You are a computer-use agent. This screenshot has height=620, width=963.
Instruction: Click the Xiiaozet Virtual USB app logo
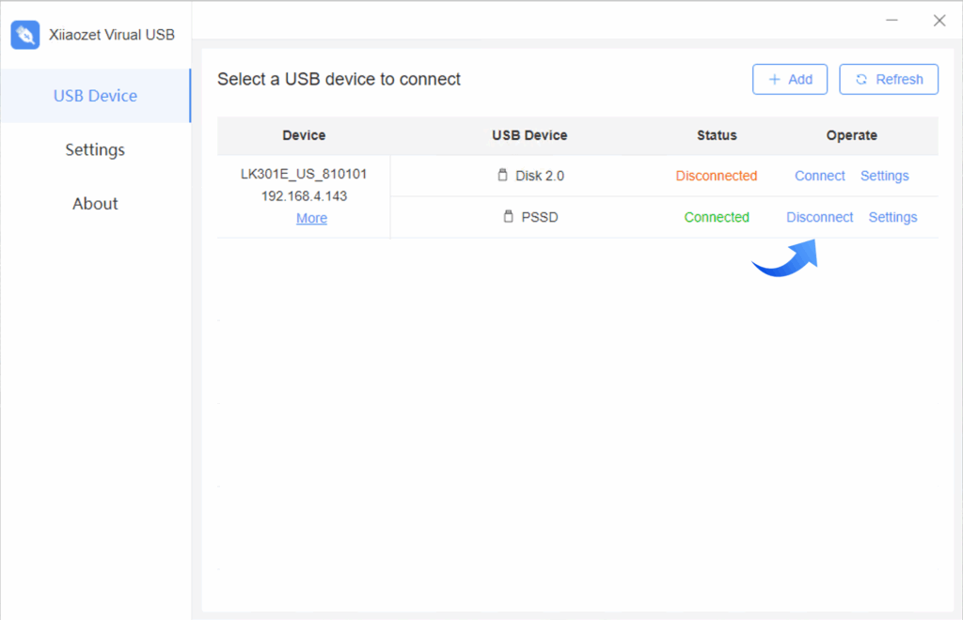(x=25, y=35)
